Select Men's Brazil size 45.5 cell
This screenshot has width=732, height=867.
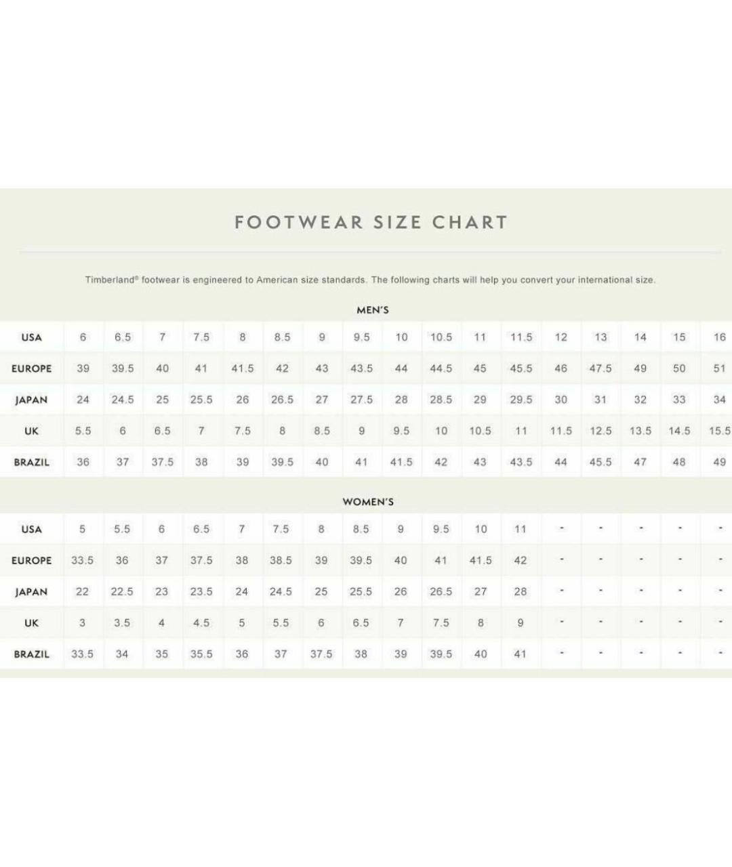[x=601, y=462]
